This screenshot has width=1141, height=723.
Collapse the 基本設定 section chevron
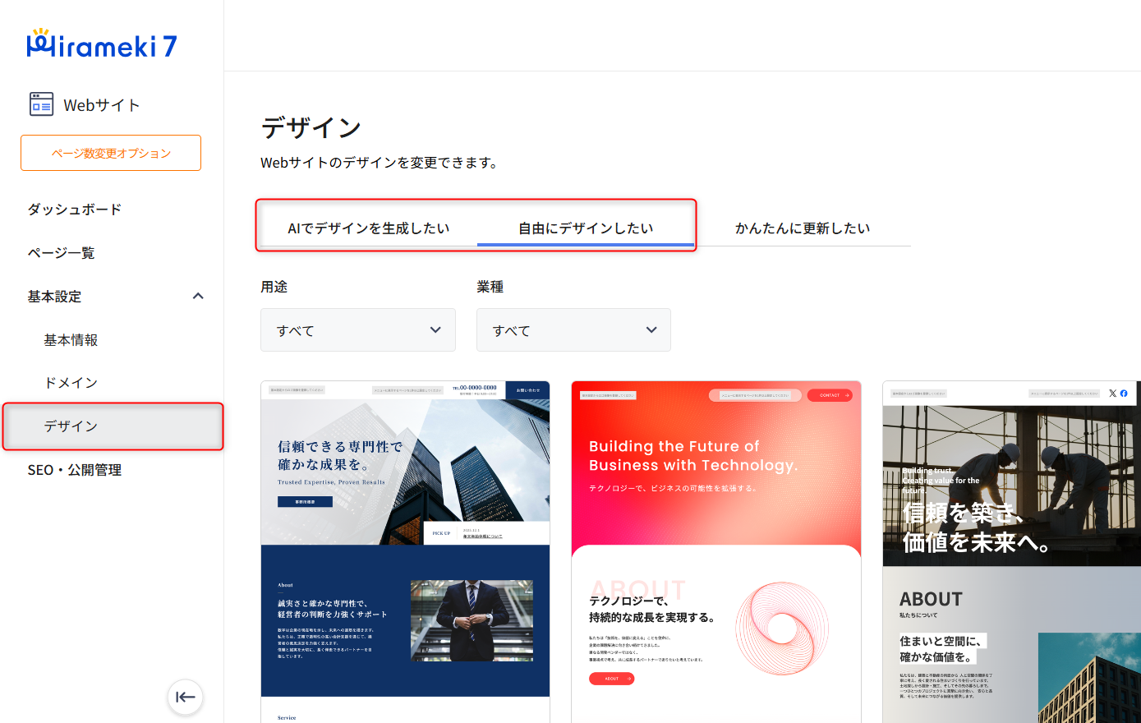tap(198, 297)
